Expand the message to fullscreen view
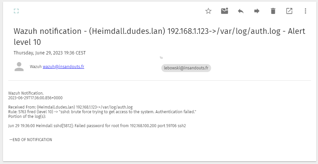The height and width of the screenshot is (164, 318). (16, 11)
